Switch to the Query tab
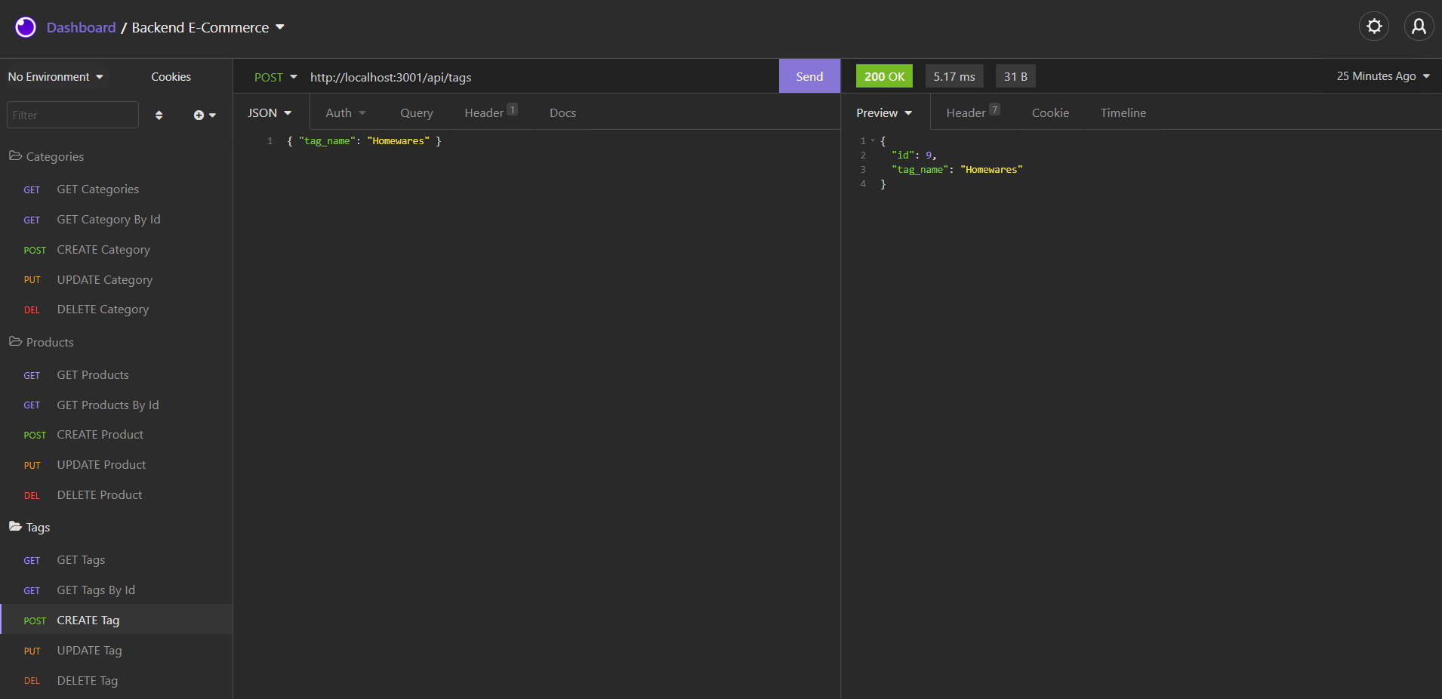Viewport: 1442px width, 699px height. click(x=416, y=112)
